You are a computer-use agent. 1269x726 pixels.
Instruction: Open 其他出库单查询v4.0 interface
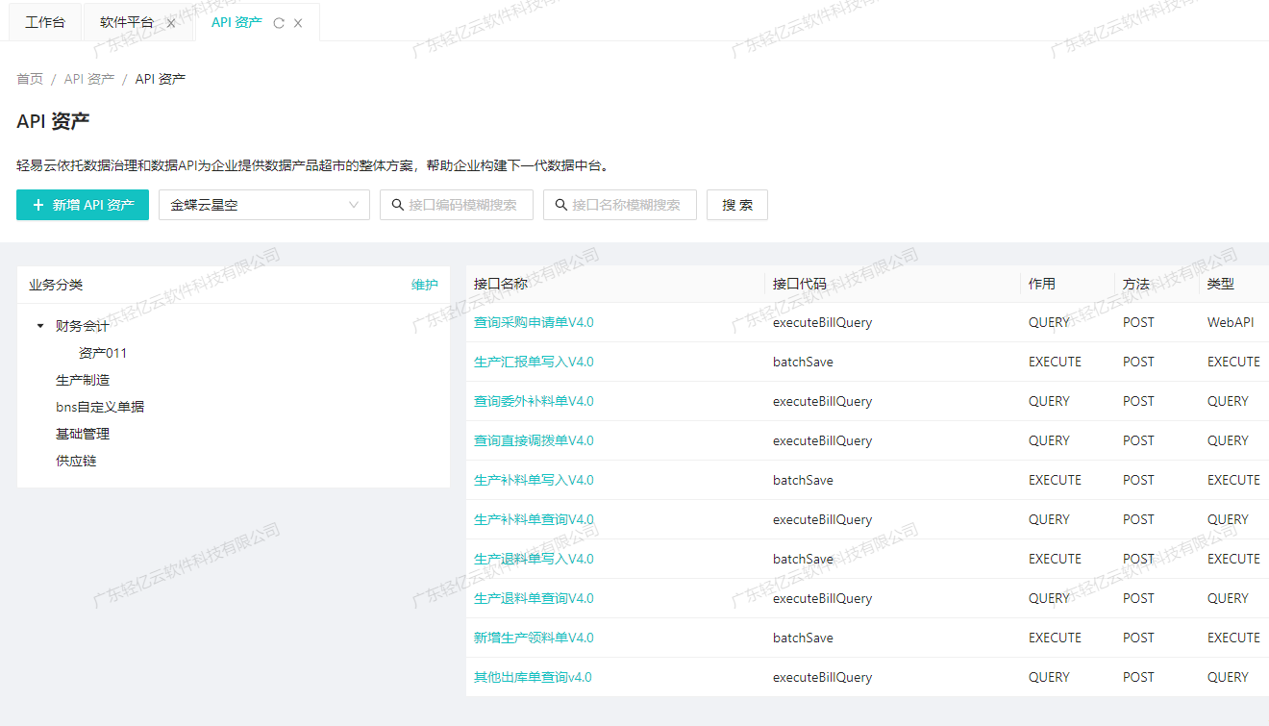click(x=533, y=677)
